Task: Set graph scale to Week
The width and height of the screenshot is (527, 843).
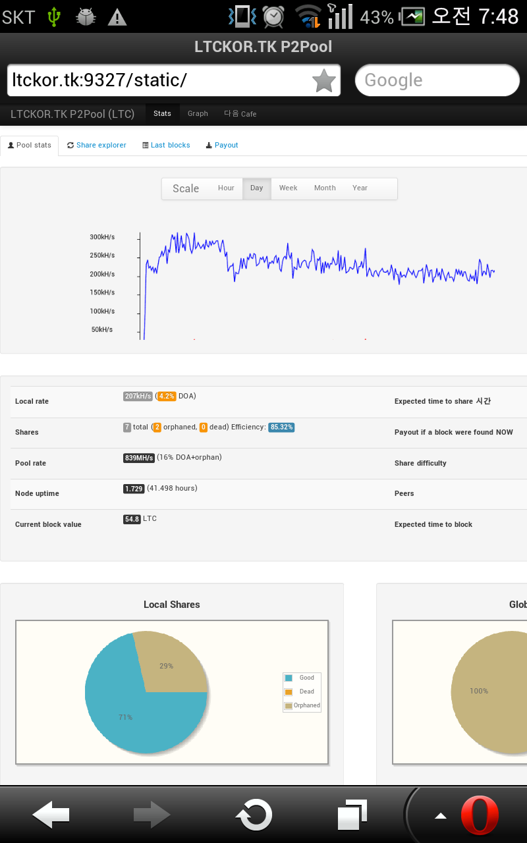Action: click(289, 188)
